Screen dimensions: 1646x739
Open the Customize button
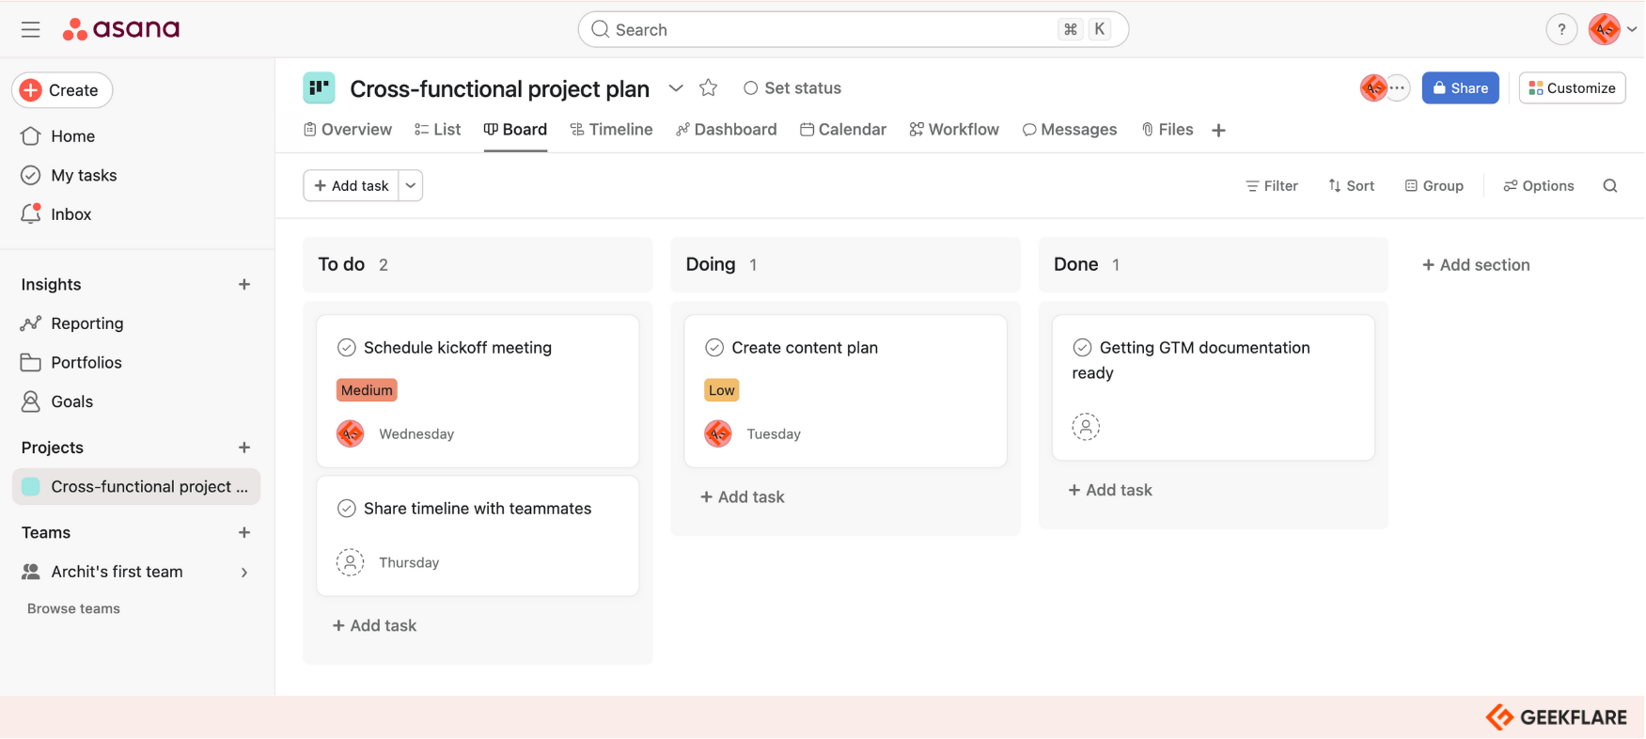1572,88
